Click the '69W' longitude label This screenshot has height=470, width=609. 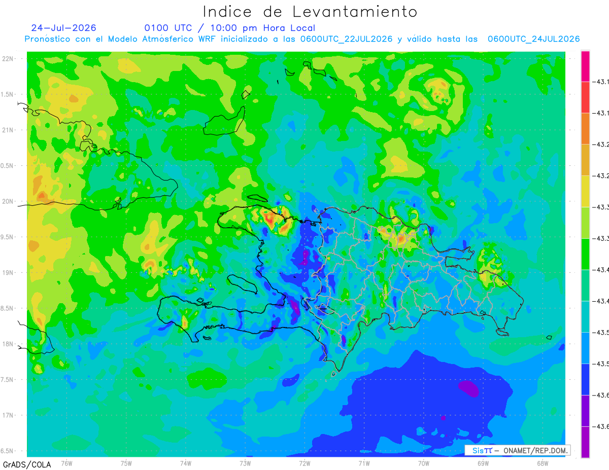coord(483,463)
